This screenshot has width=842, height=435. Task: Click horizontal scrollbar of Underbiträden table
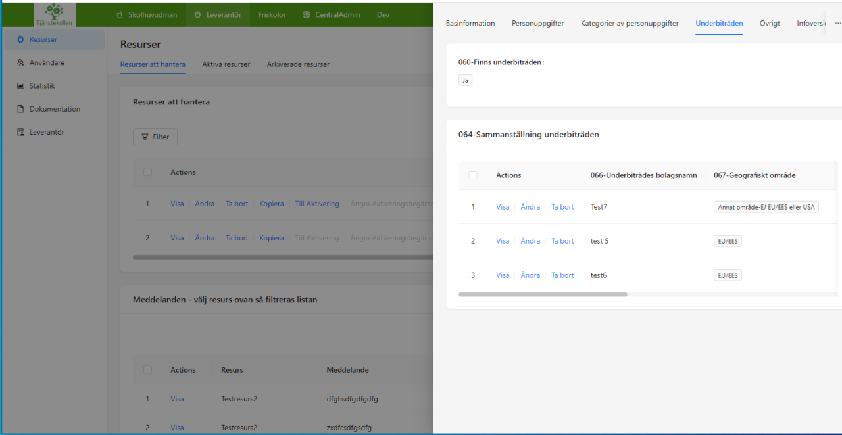click(x=543, y=294)
